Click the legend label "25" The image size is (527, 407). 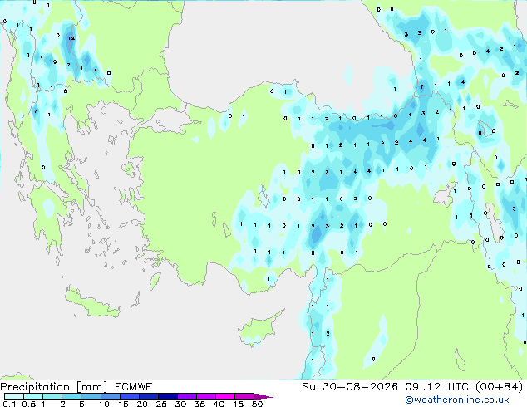tap(161, 404)
